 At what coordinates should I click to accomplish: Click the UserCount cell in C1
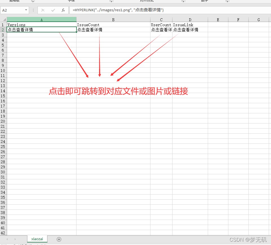[161, 25]
